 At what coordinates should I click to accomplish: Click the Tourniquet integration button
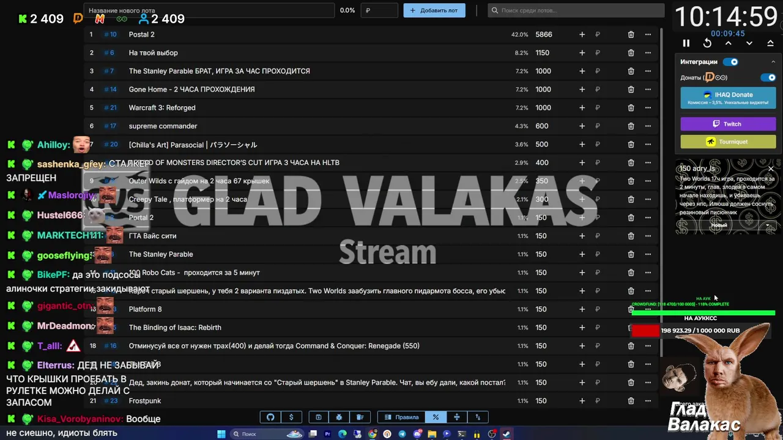coord(728,142)
